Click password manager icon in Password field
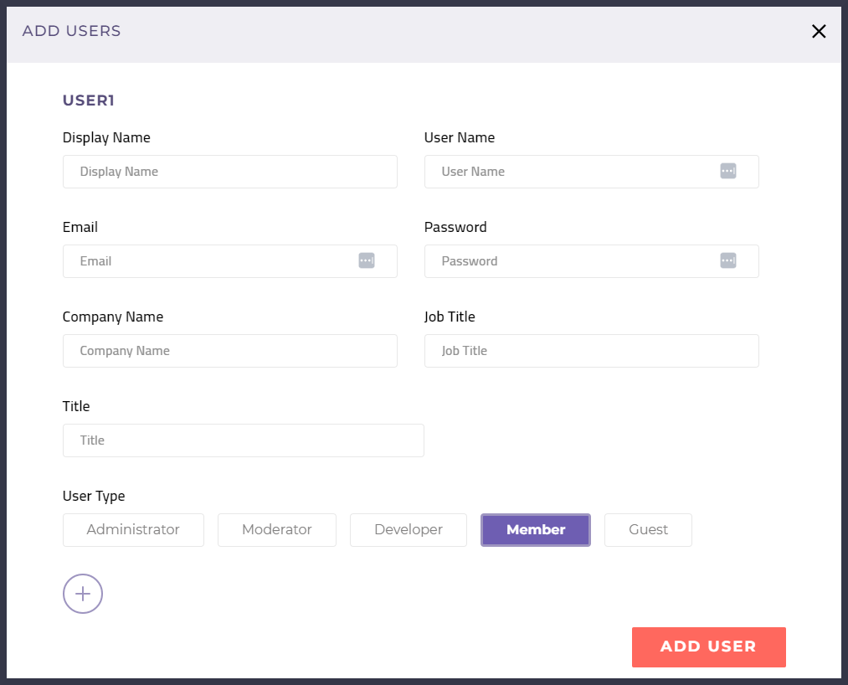 tap(727, 260)
